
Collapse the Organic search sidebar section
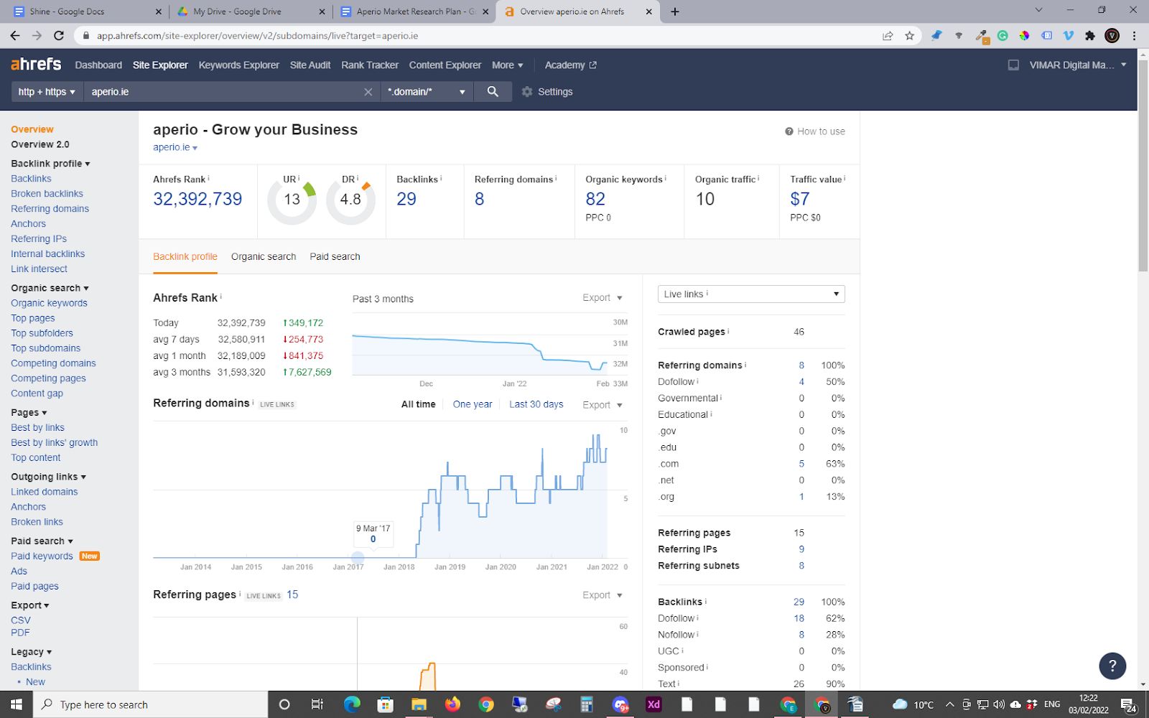click(x=50, y=288)
